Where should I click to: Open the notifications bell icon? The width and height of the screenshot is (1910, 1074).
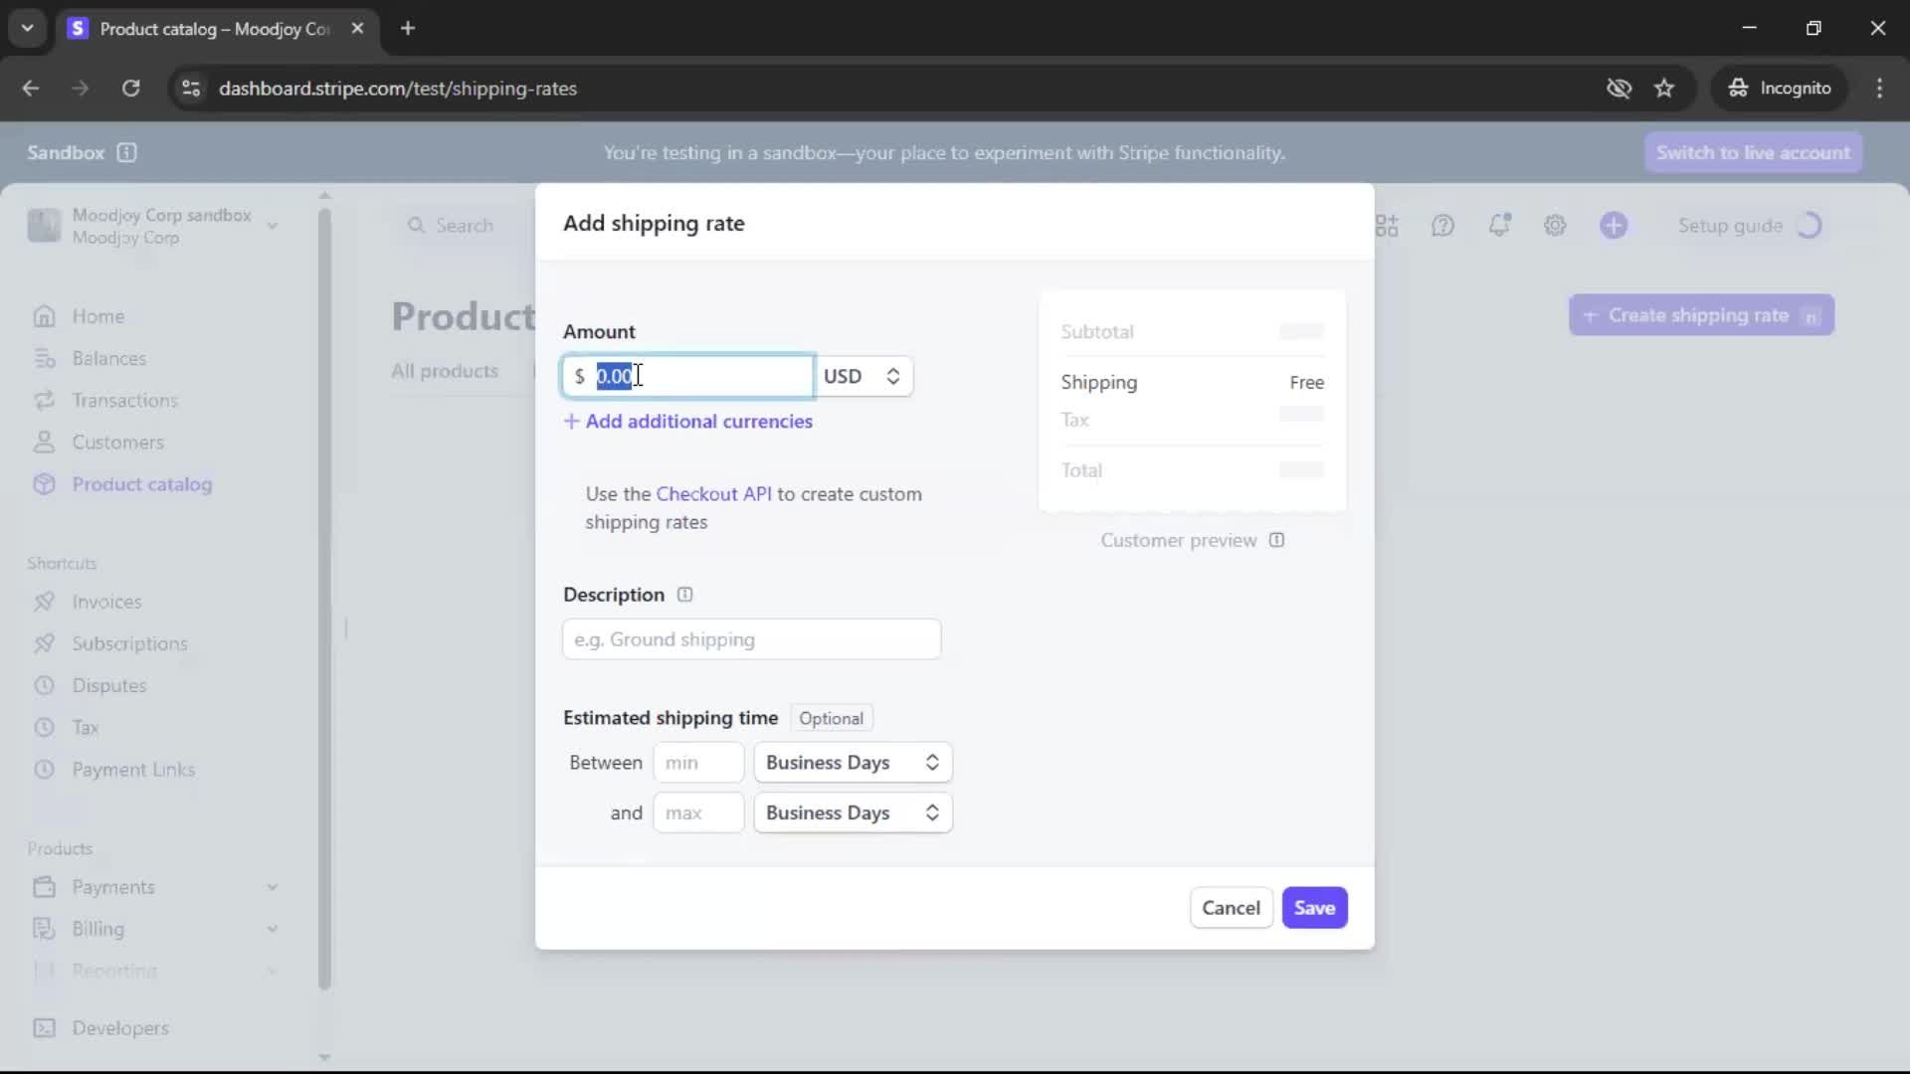click(1499, 226)
